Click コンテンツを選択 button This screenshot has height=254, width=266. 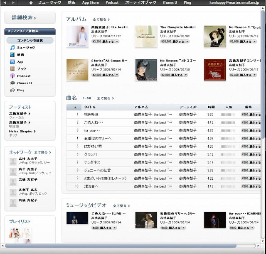point(30,41)
